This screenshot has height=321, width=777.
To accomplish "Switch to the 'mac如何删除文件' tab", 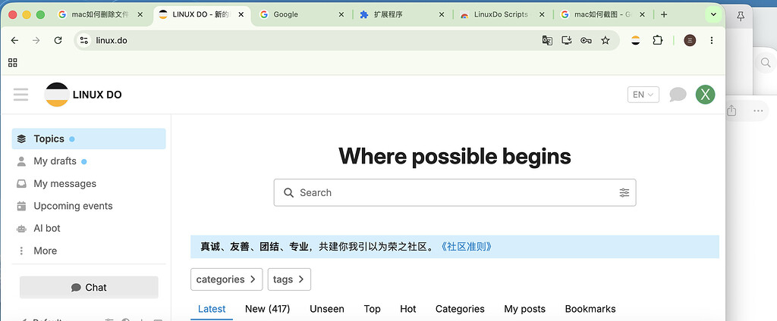I will pos(100,15).
